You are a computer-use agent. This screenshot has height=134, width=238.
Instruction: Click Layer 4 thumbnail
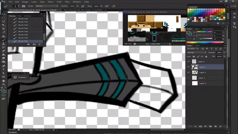click(195, 67)
